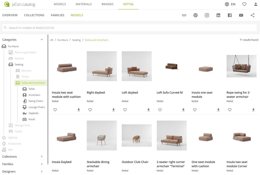Image resolution: width=260 pixels, height=175 pixels.
Task: Open the favorites heart in the header
Action: pyautogui.click(x=244, y=4)
